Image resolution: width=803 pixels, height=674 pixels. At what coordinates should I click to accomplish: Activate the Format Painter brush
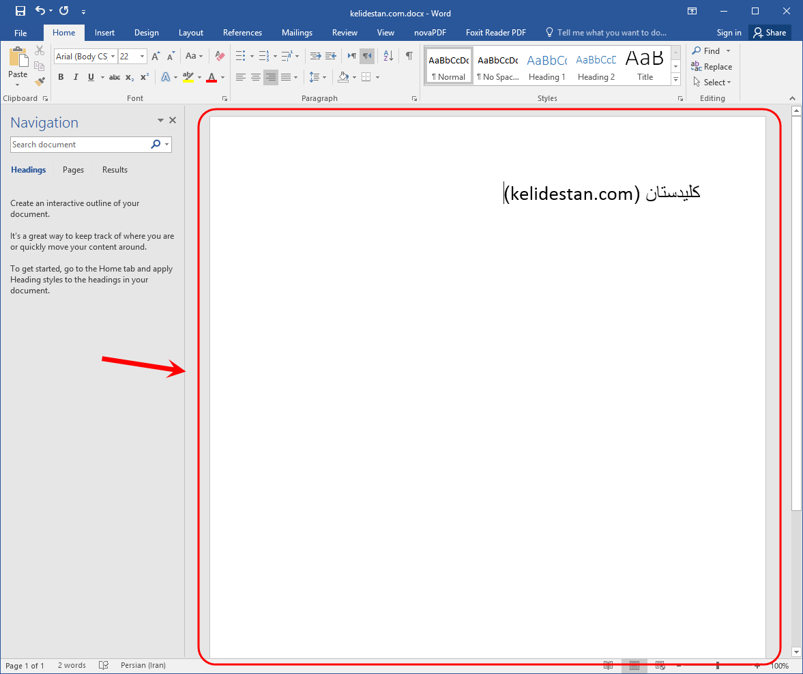point(40,81)
